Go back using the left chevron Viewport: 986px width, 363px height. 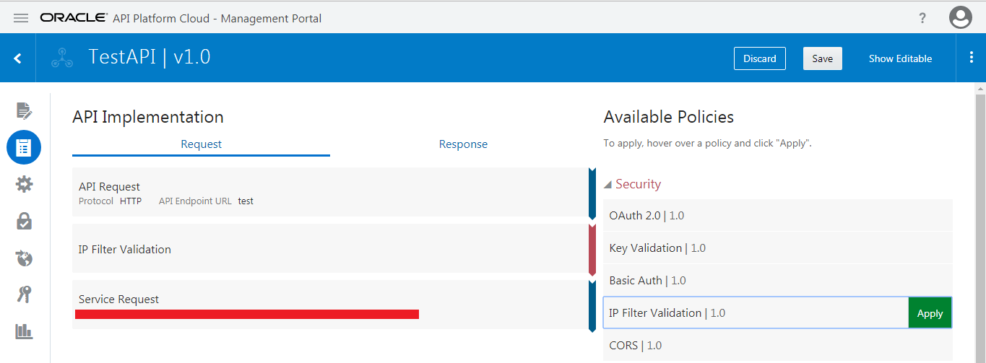coord(17,58)
